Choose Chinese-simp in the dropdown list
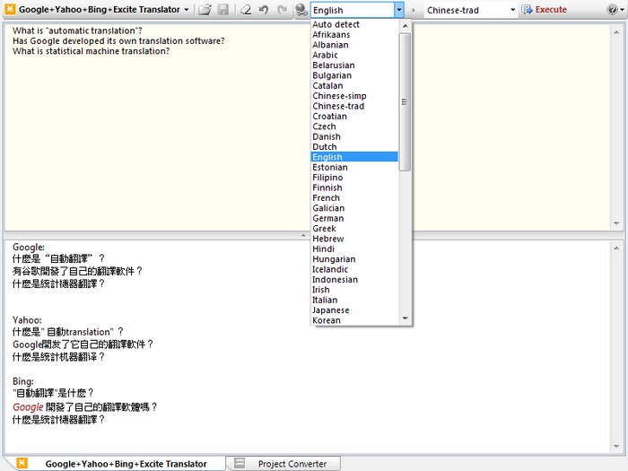Viewport: 628px width, 471px height. pos(354,96)
